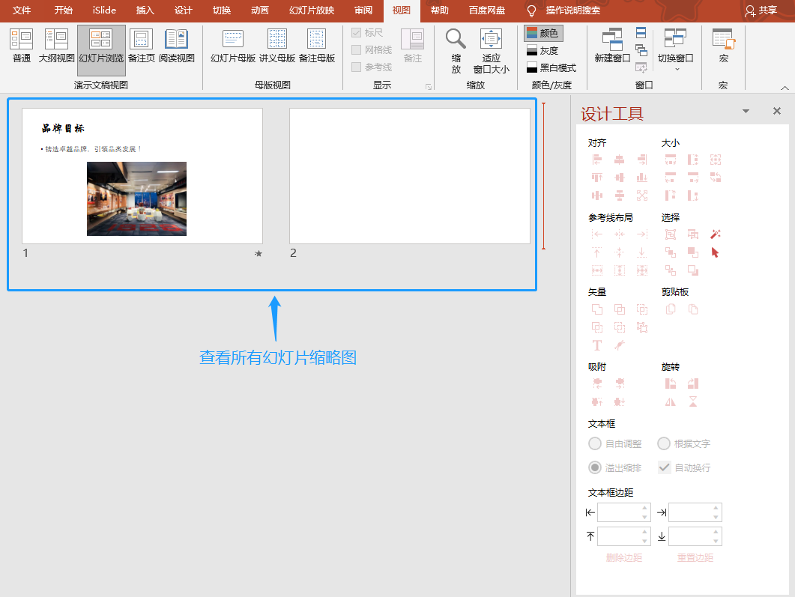This screenshot has width=795, height=597.
Task: Select the 根据文字 radio button
Action: (x=664, y=444)
